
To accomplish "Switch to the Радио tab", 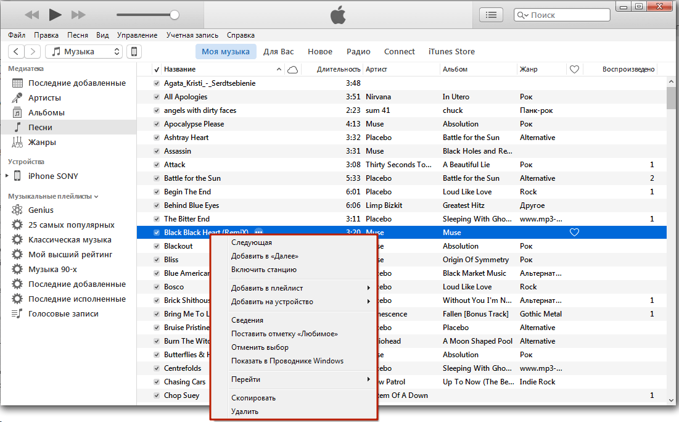I will pos(358,52).
